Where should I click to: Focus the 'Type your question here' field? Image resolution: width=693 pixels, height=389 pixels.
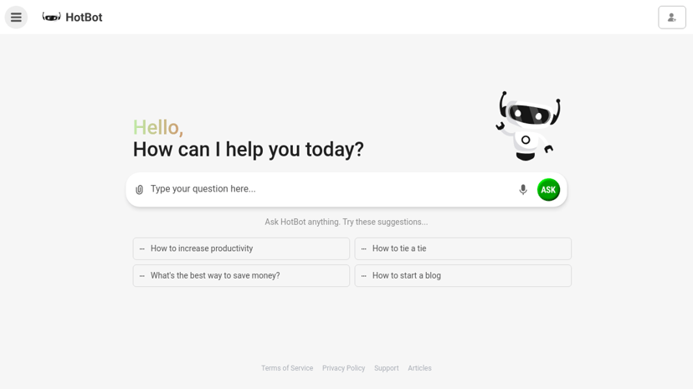click(331, 189)
